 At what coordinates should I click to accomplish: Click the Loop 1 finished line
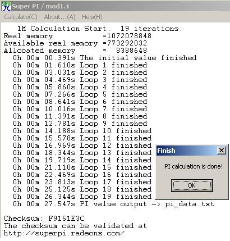[x=80, y=65]
